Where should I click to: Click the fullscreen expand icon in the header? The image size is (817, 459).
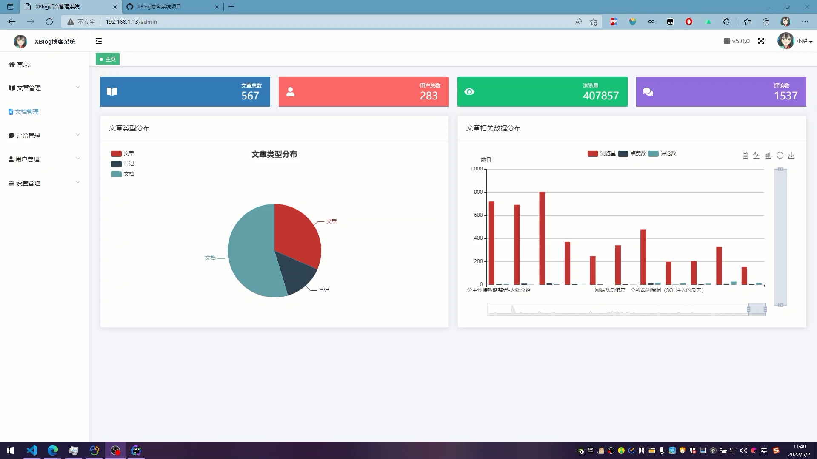point(761,41)
